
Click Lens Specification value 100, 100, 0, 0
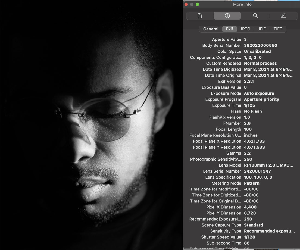point(258,177)
